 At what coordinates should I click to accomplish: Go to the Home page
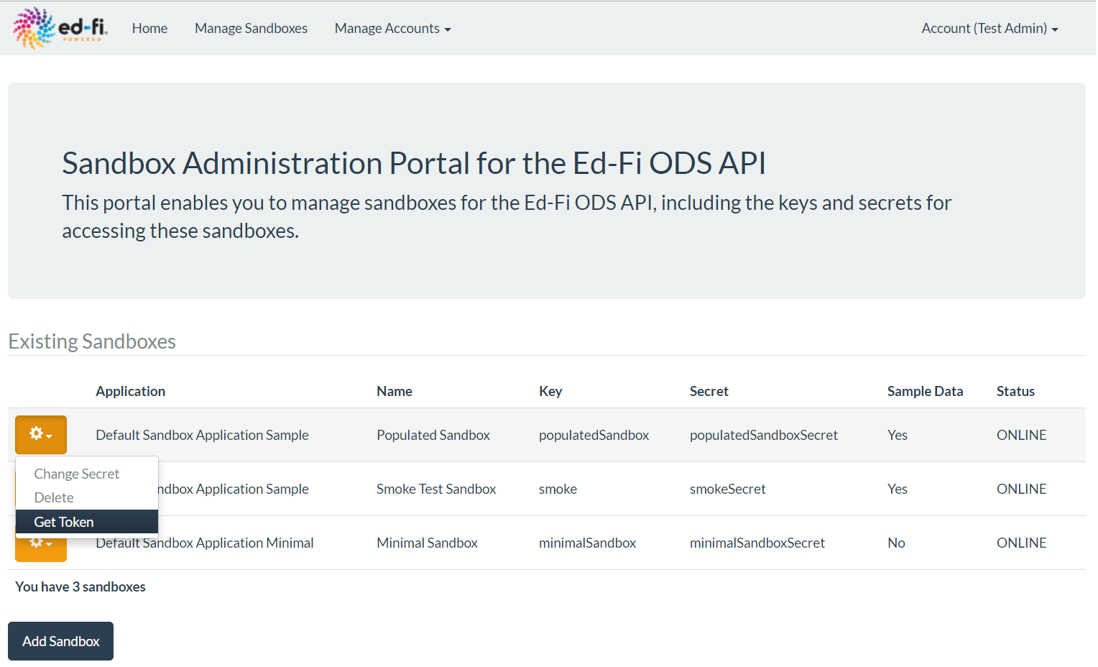(149, 28)
